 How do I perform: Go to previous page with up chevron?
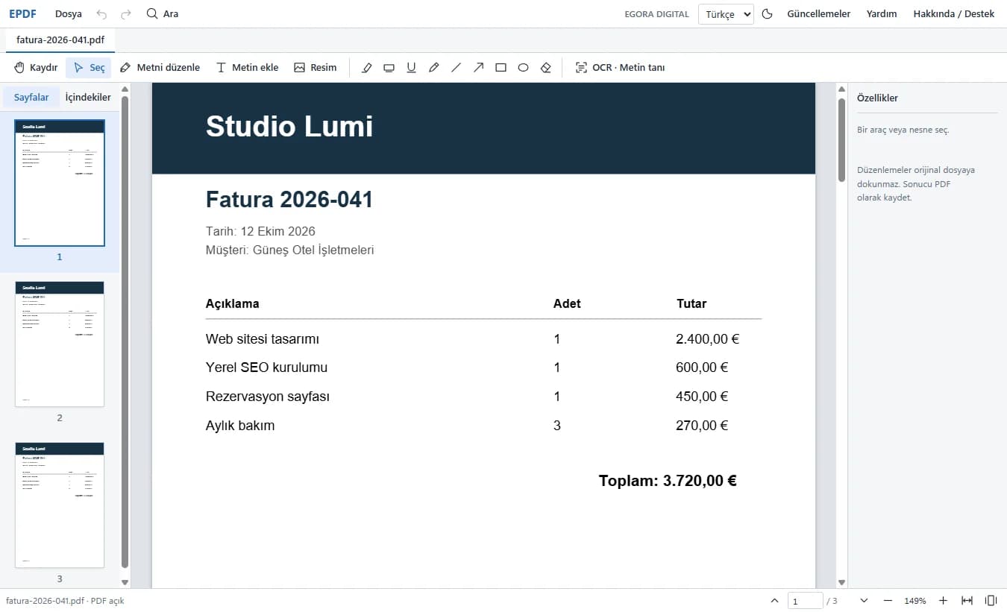click(x=775, y=601)
